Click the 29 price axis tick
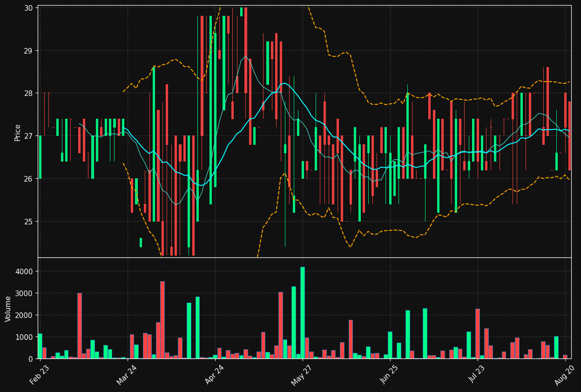Viewport: 581px width, 392px height. coord(28,51)
